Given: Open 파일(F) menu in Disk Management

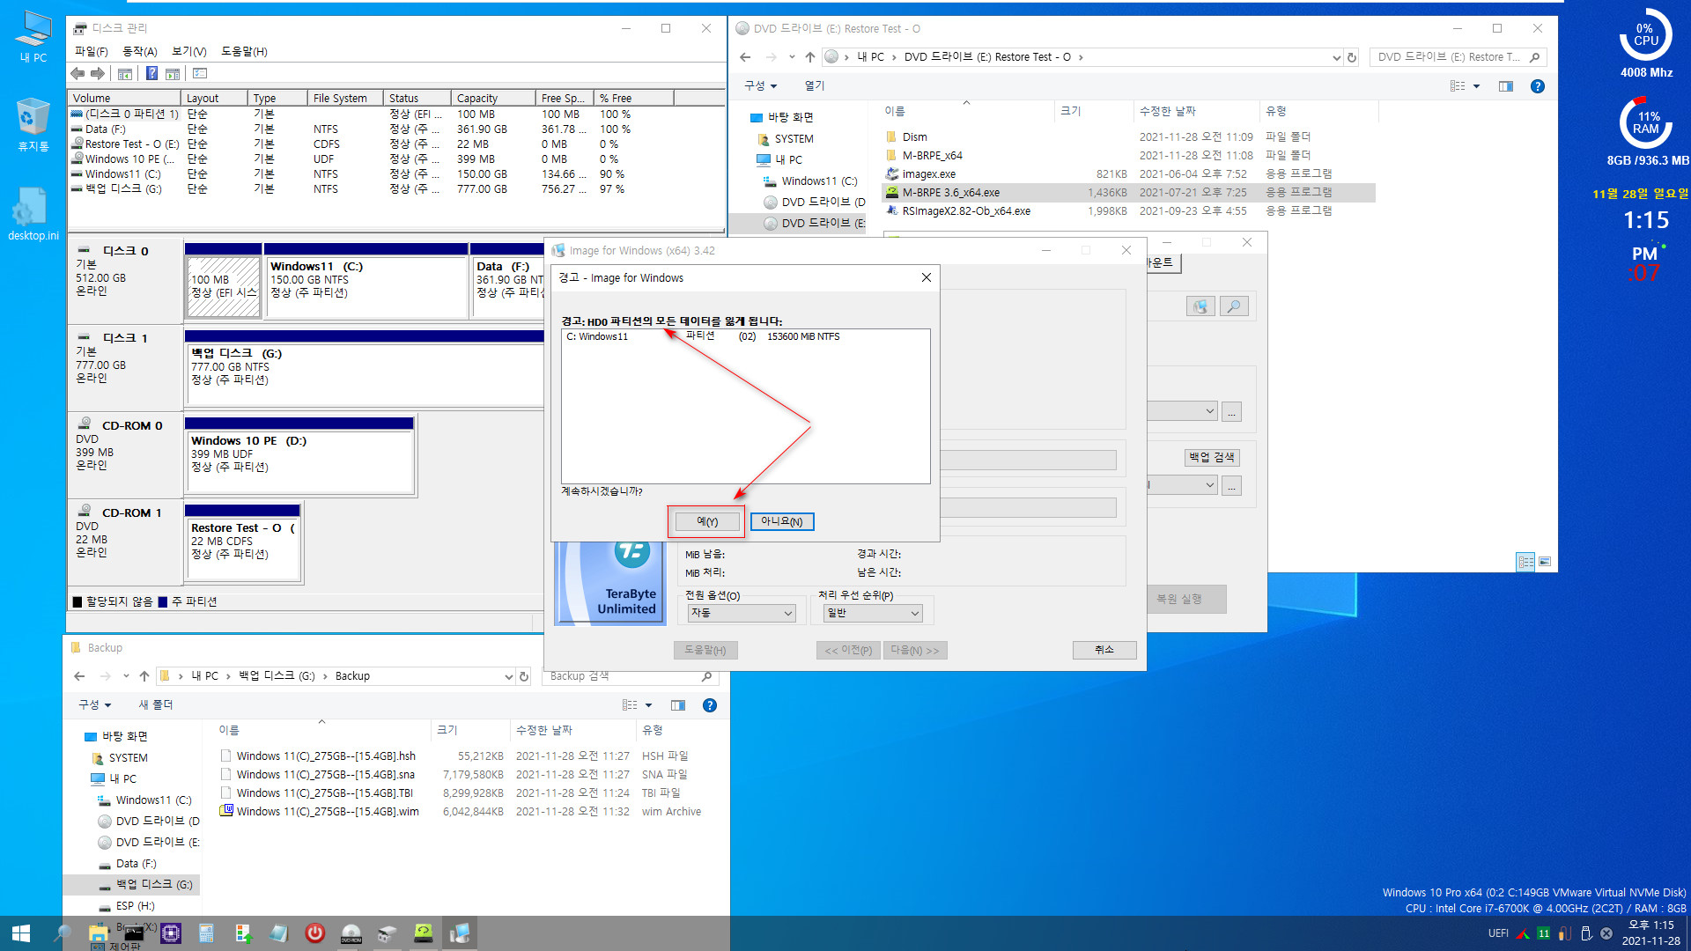Looking at the screenshot, I should (x=91, y=51).
